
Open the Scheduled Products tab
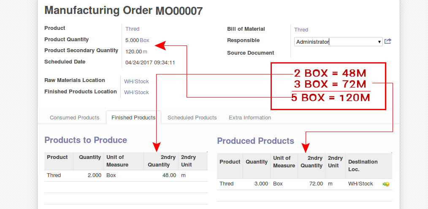click(x=192, y=118)
